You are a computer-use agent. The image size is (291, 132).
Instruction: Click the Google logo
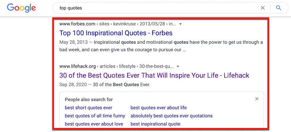click(x=21, y=8)
